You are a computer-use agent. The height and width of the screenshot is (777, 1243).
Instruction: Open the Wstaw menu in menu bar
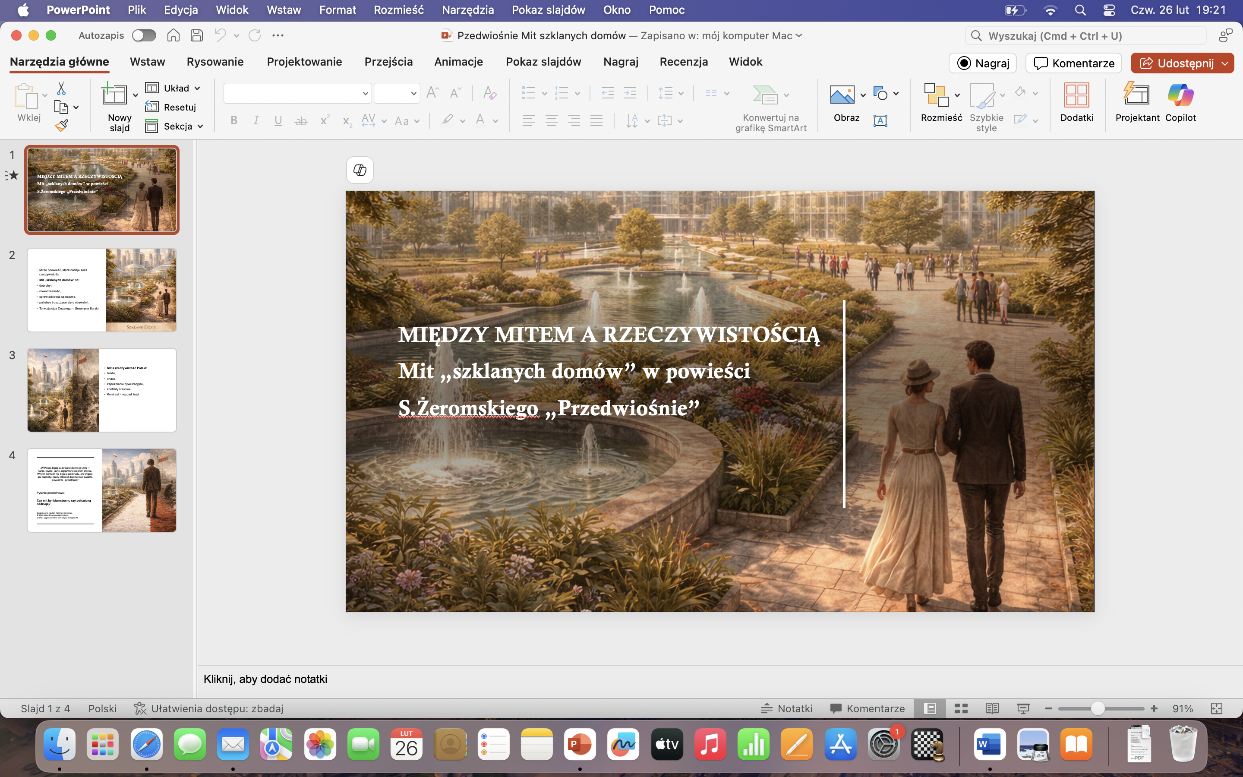284,10
